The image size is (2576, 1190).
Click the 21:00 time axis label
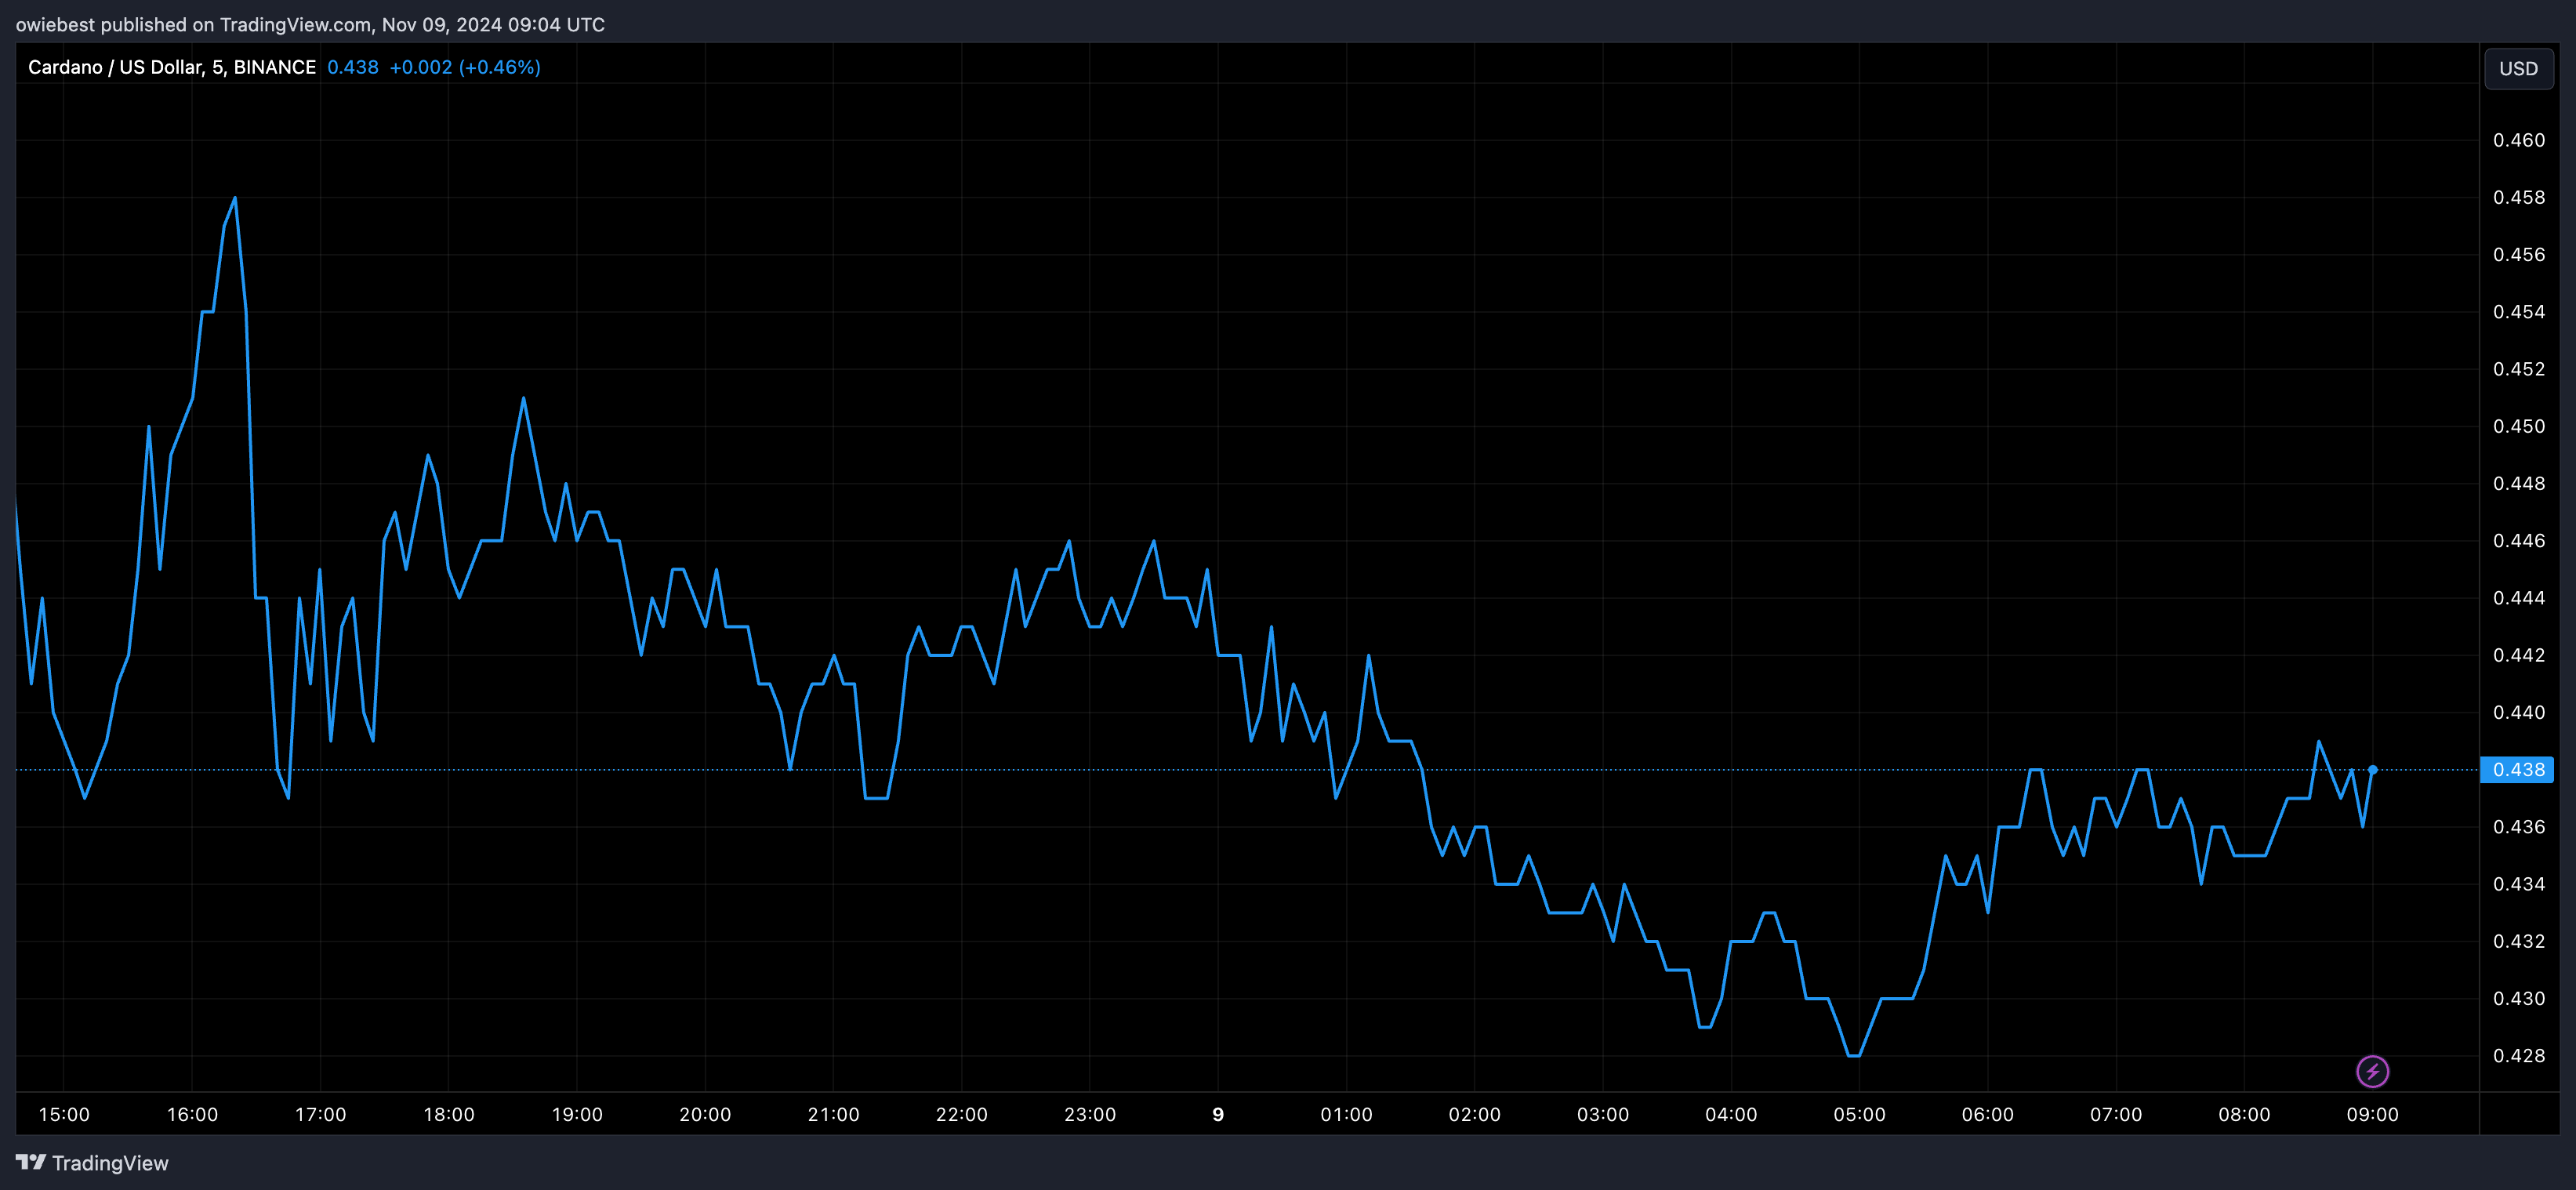(833, 1114)
